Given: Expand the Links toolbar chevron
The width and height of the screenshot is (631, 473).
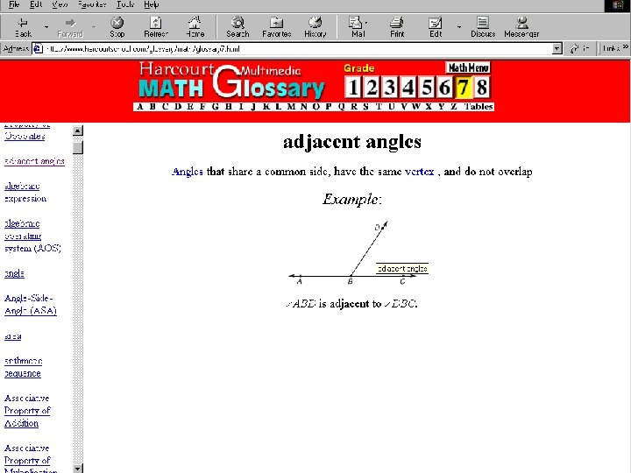Looking at the screenshot, I should pos(625,47).
